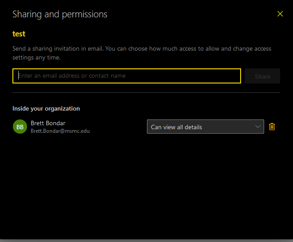293x242 pixels.
Task: Click the placeholder text "contact name" in field
Action: coord(107,75)
